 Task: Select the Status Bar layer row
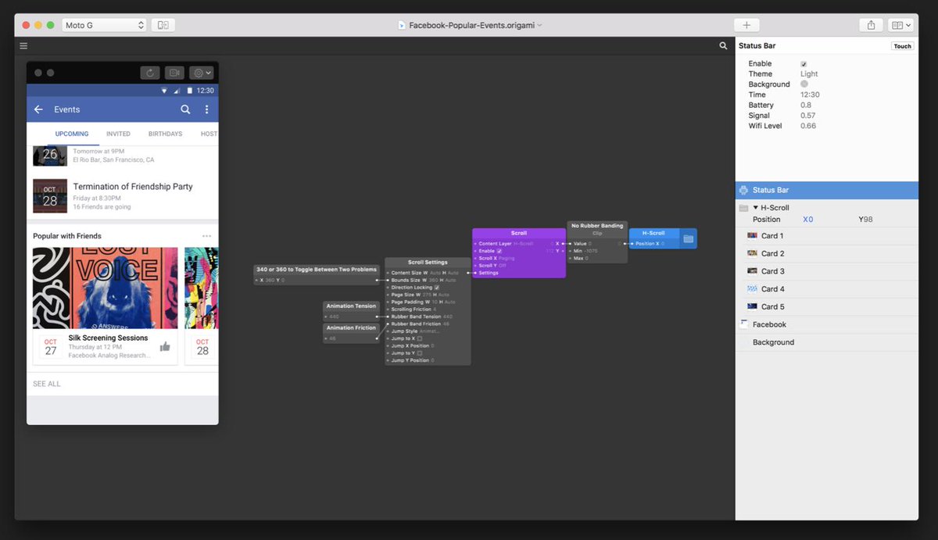[827, 190]
